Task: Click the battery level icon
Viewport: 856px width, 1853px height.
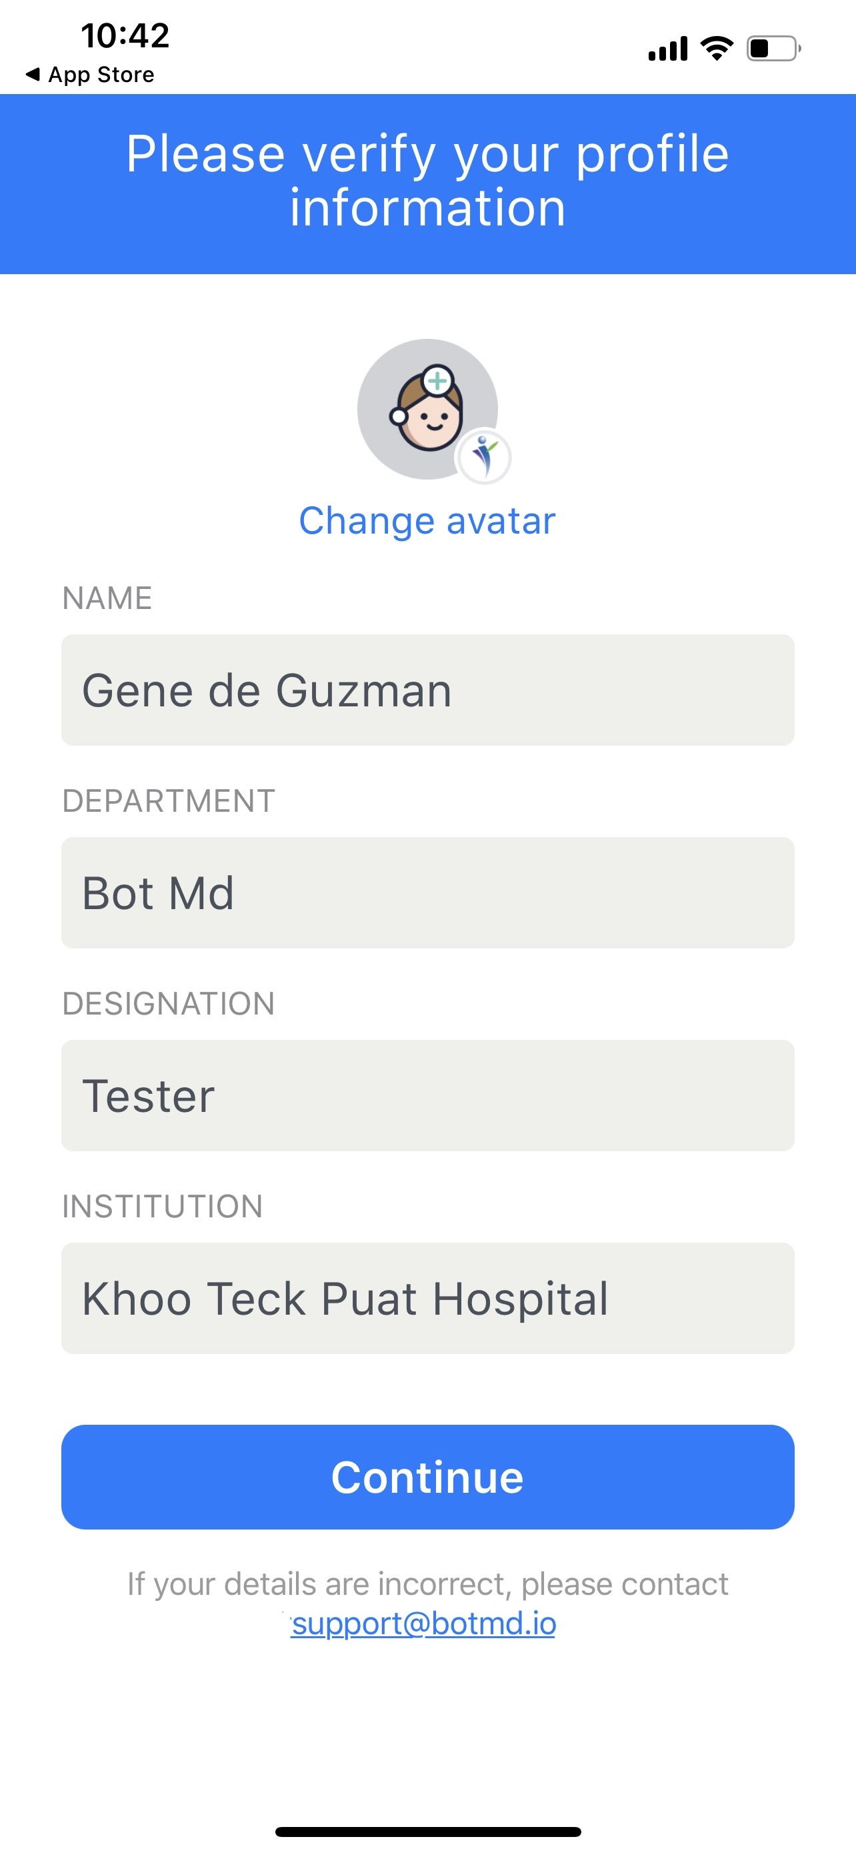Action: tap(773, 49)
